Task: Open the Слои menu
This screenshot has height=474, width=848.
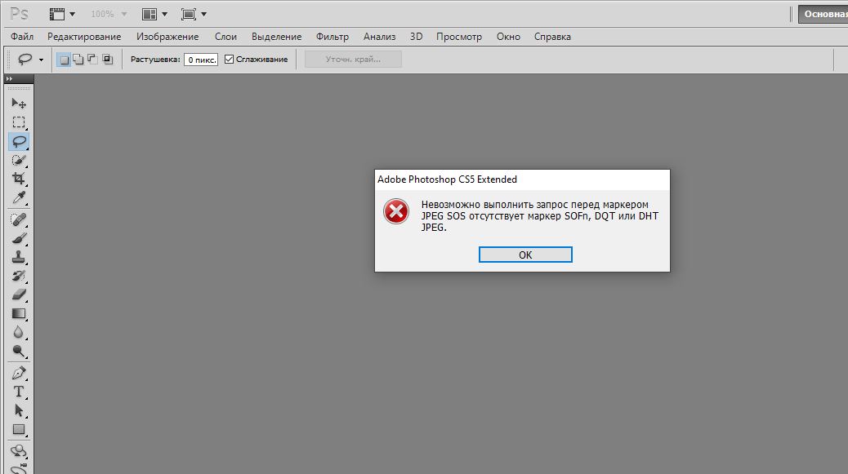Action: [x=225, y=37]
